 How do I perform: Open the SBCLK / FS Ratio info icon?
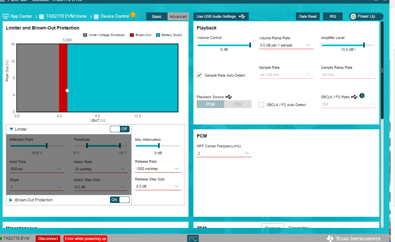[x=362, y=96]
